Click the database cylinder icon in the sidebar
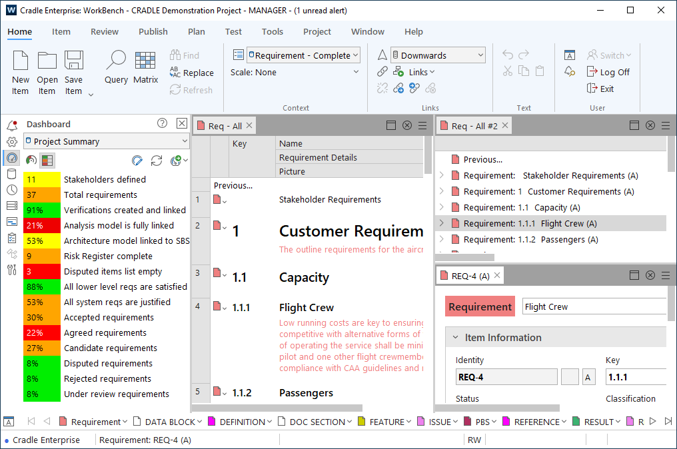Viewport: 677px width, 449px height. [12, 174]
